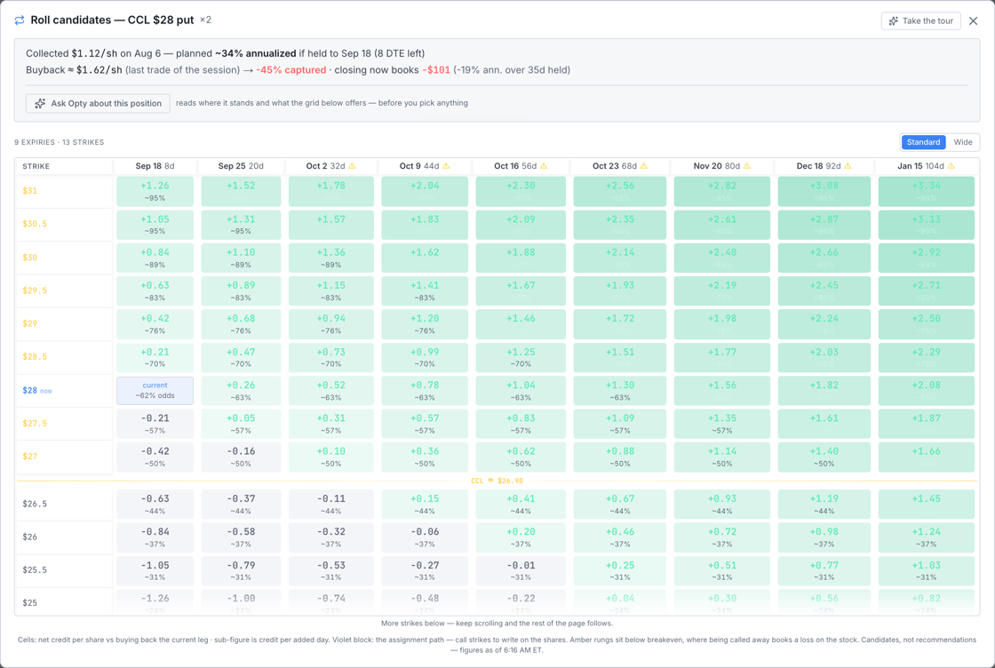Viewport: 995px width, 668px height.
Task: Select the Oct 9 44d column header
Action: tap(425, 166)
